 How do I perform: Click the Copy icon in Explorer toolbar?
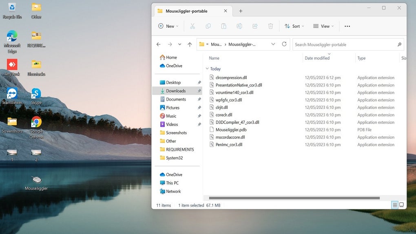(x=208, y=26)
